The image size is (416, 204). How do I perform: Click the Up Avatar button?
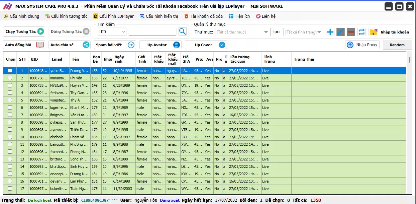coord(160,45)
